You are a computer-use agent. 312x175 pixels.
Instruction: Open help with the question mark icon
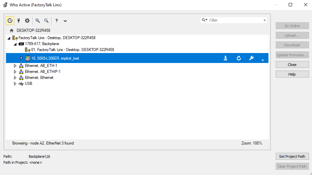click(57, 21)
